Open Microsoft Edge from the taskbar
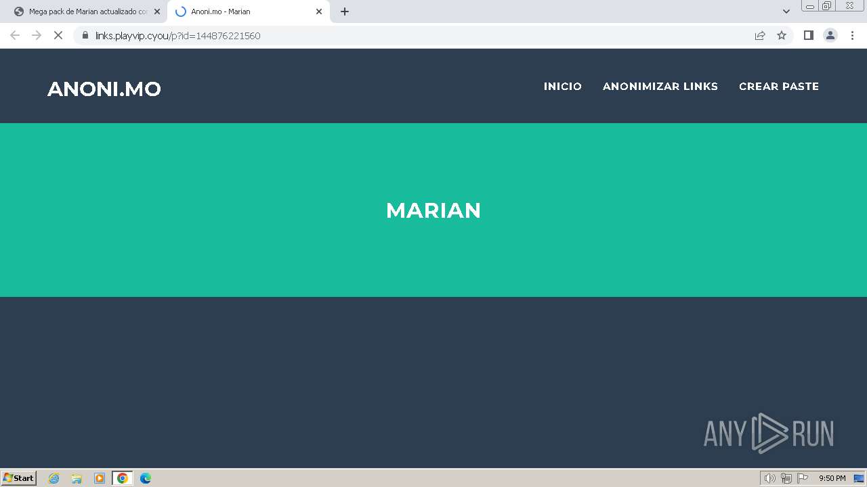The image size is (867, 487). click(x=146, y=478)
